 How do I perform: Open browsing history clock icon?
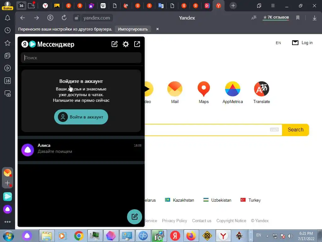pos(8,30)
